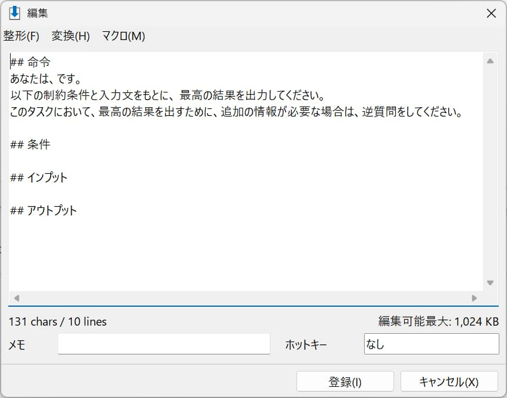The width and height of the screenshot is (507, 398).
Task: Click the キャンセル(X) button
Action: (449, 382)
